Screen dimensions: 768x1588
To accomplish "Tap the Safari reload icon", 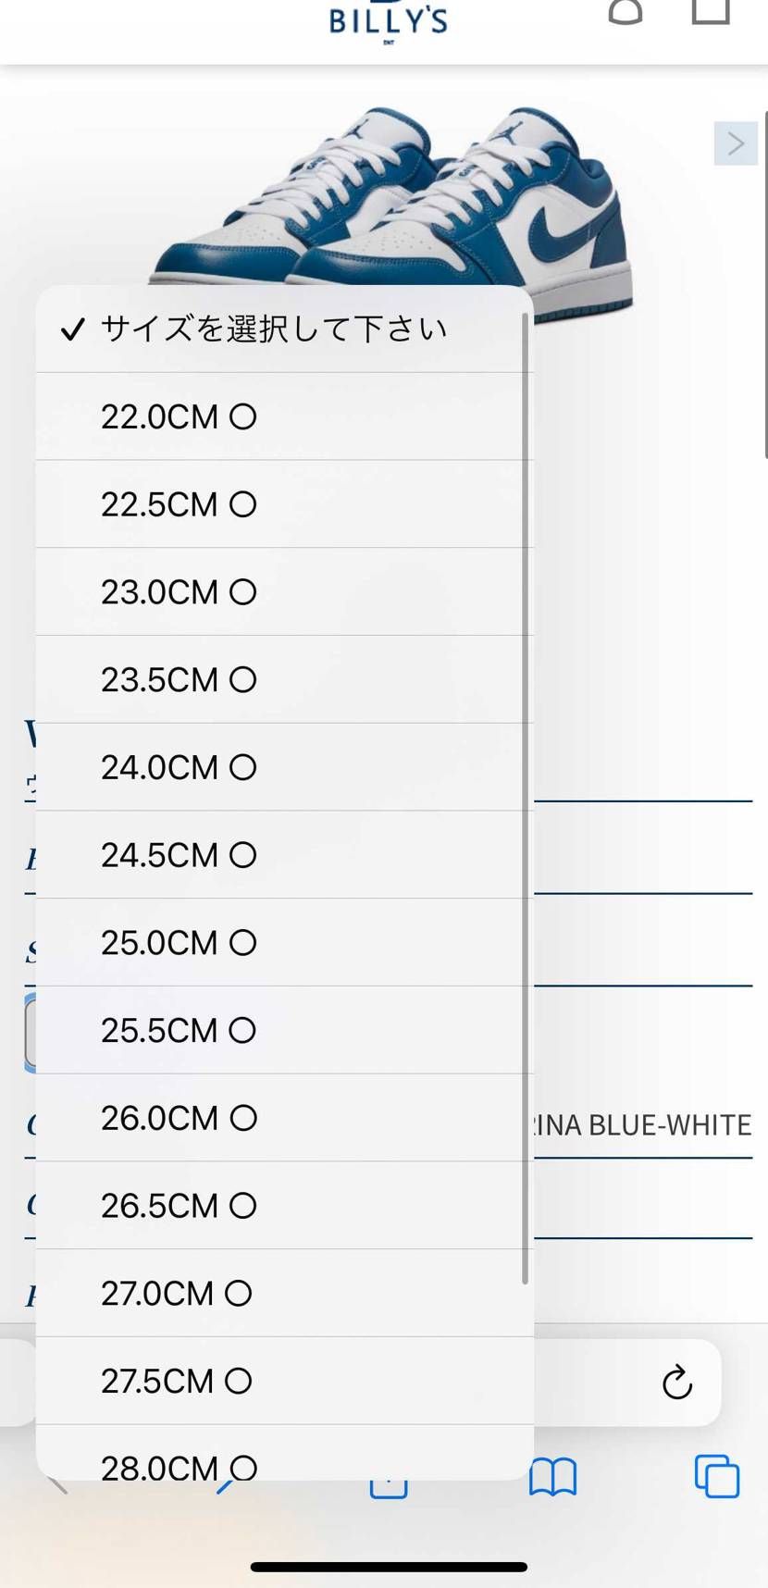I will point(677,1383).
